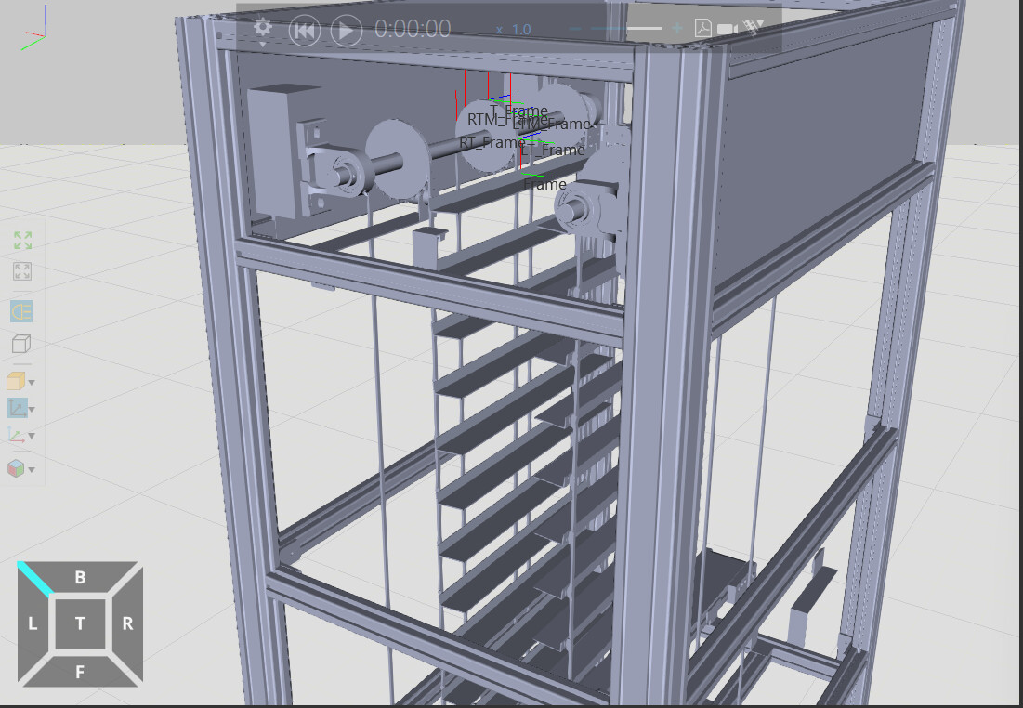
Task: Reset the simulation to start
Action: pyautogui.click(x=304, y=31)
